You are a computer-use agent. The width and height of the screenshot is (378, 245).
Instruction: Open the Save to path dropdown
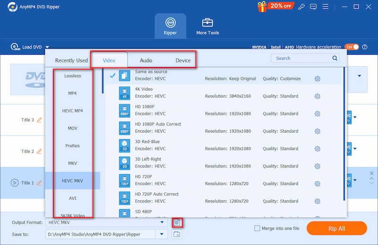(162, 234)
